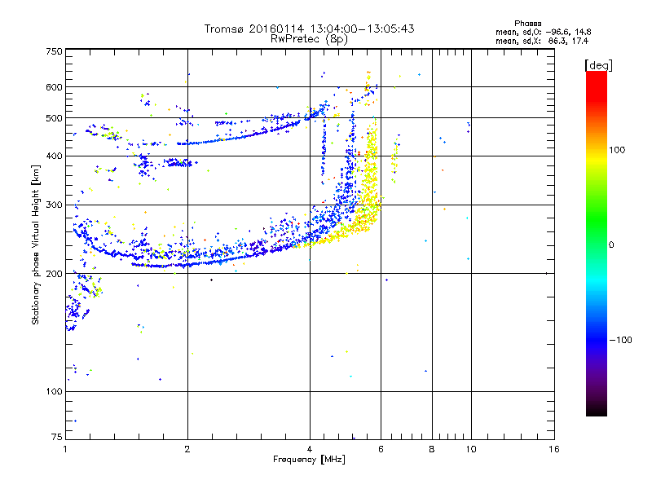Click the x-axis tick label '8'
Viewport: 652px width, 489px height.
(x=432, y=449)
